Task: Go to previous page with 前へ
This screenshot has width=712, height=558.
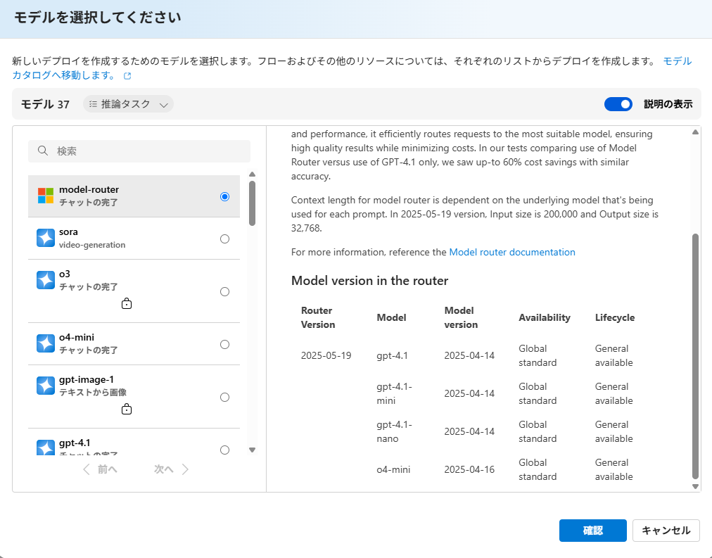Action: pyautogui.click(x=101, y=469)
